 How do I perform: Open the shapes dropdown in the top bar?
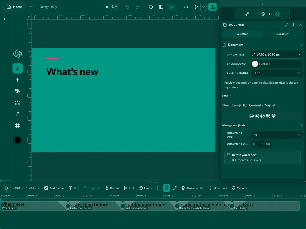[x=114, y=7]
